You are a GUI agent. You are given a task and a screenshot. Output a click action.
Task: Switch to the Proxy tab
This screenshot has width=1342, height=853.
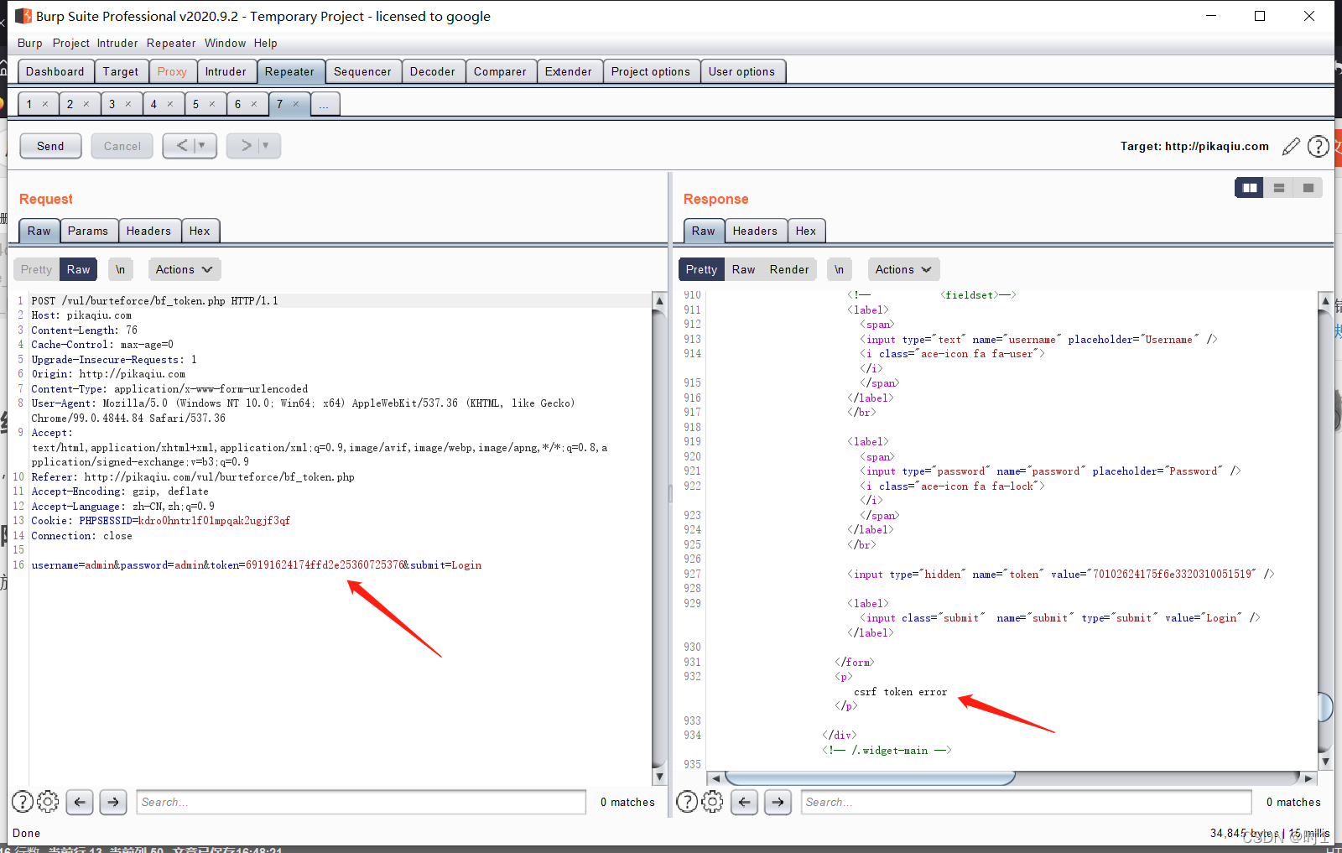[172, 71]
